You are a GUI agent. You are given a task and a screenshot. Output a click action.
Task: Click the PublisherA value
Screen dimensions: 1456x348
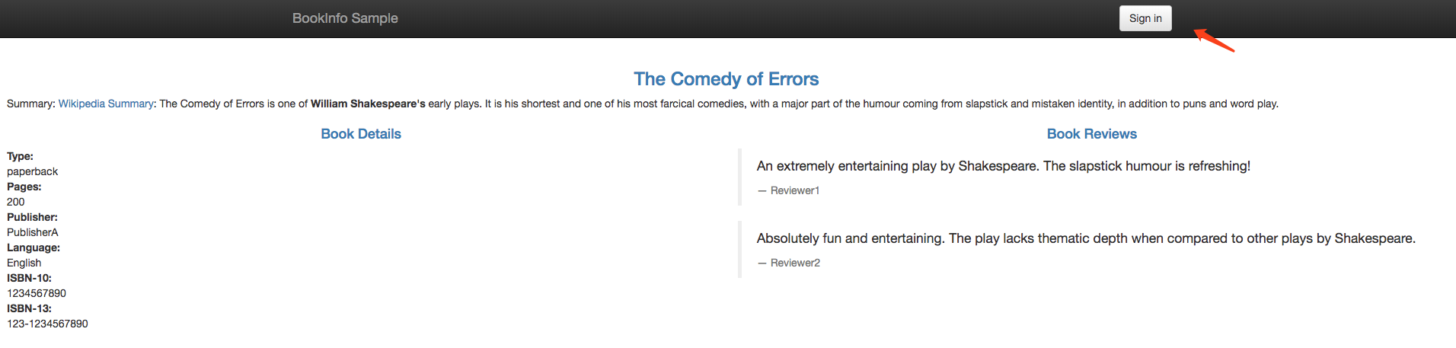tap(33, 232)
